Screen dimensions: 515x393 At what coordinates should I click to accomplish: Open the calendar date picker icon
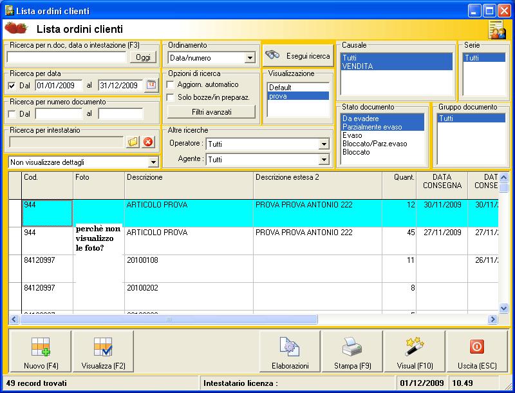[x=151, y=85]
